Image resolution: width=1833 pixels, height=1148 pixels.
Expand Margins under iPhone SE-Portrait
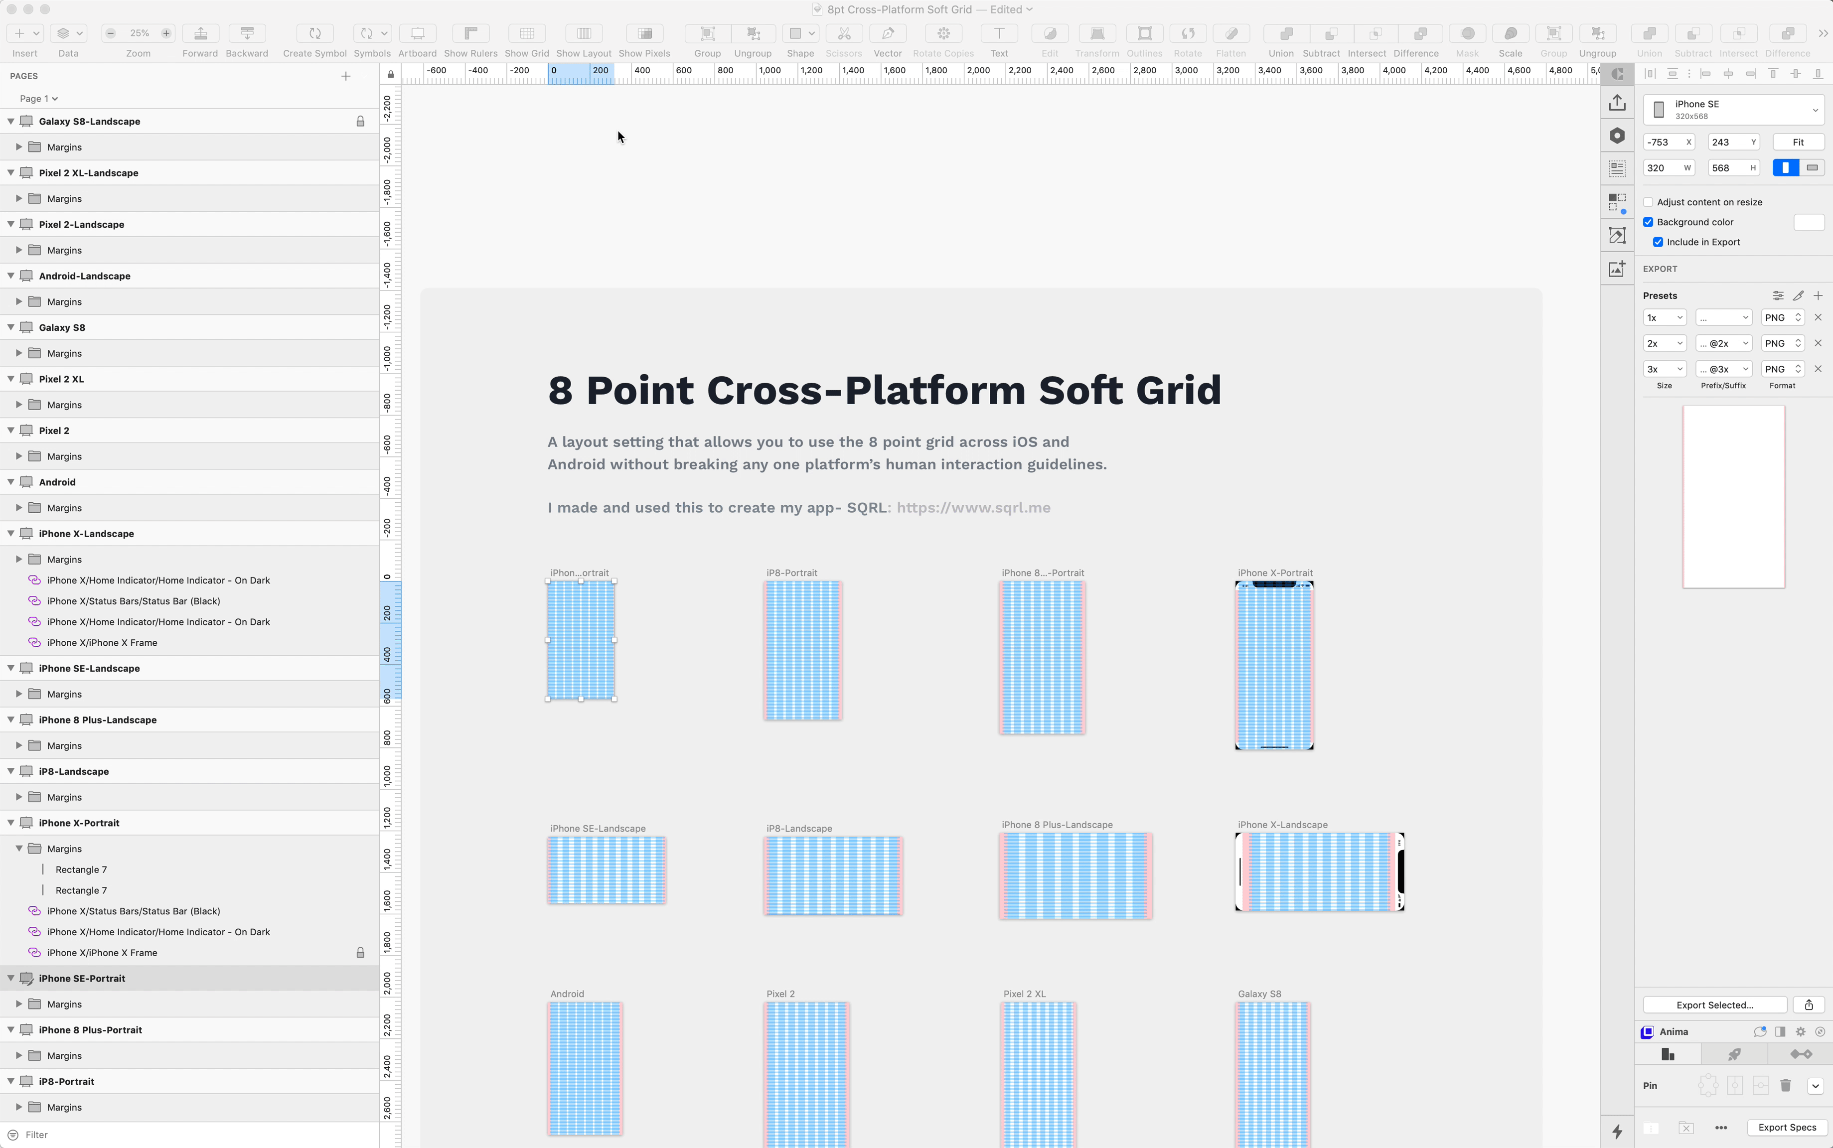point(19,1004)
